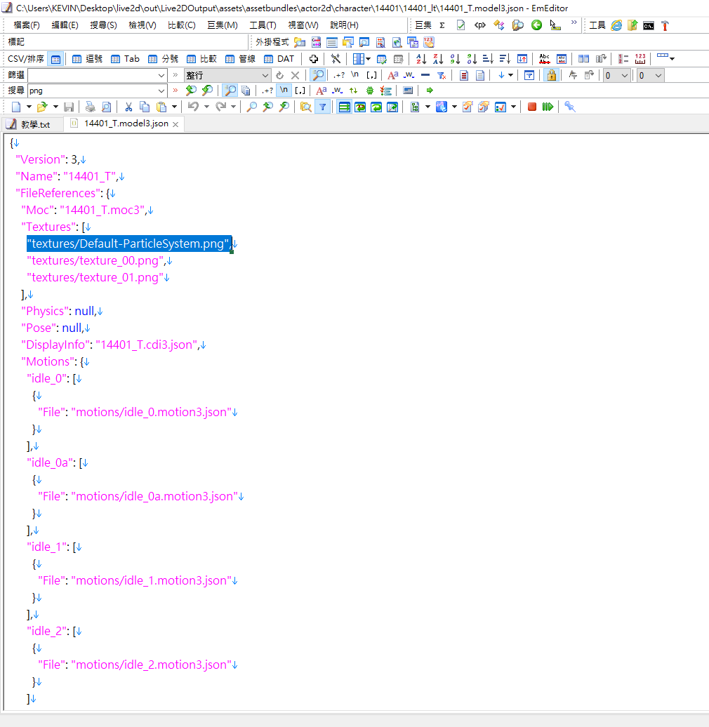This screenshot has height=727, width=709.
Task: Click the Sort A to Z icon
Action: [x=421, y=59]
